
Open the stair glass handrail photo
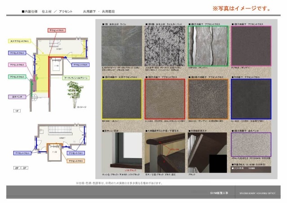(165, 153)
